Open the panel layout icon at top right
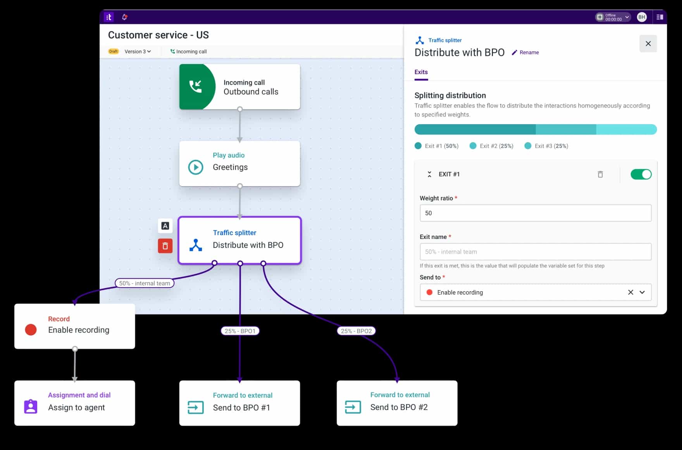682x450 pixels. tap(660, 17)
